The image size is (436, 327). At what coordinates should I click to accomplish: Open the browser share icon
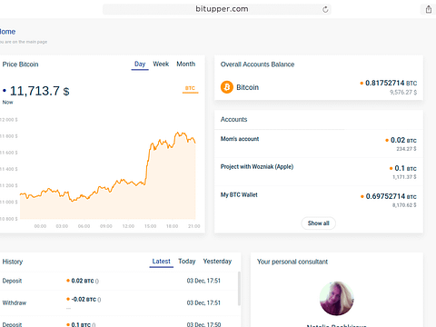tap(429, 9)
